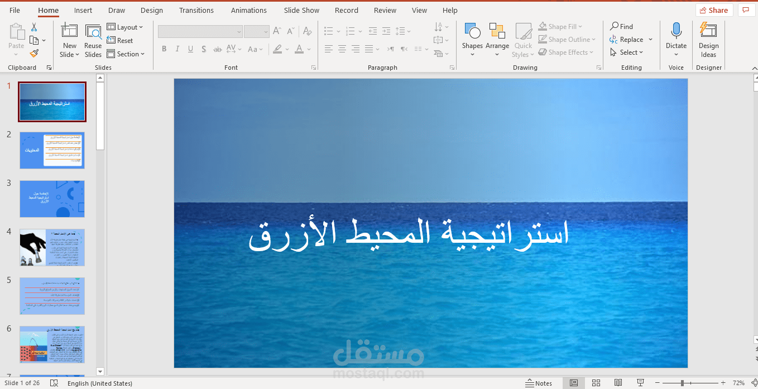
Task: Apply the font color
Action: [300, 49]
